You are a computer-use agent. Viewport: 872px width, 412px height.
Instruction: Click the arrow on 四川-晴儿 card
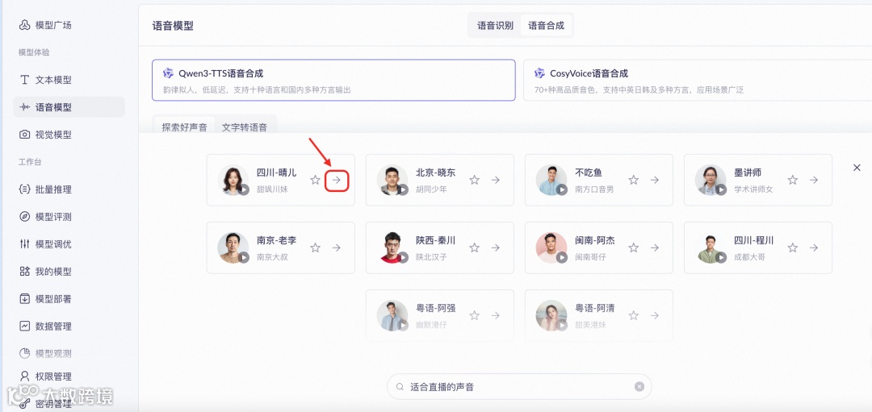coord(337,180)
